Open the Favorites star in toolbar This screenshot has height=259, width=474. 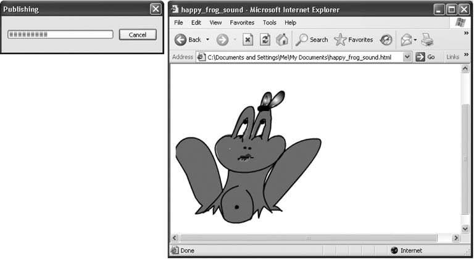coord(353,39)
